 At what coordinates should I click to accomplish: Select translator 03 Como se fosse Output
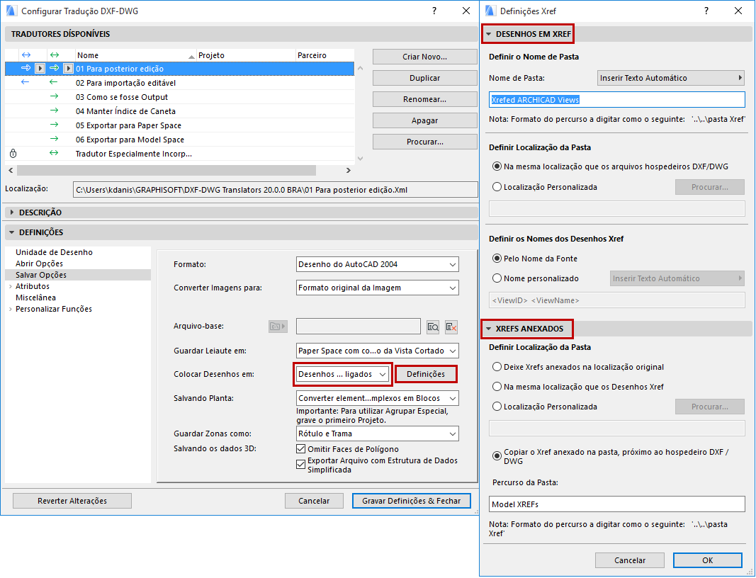(x=180, y=97)
